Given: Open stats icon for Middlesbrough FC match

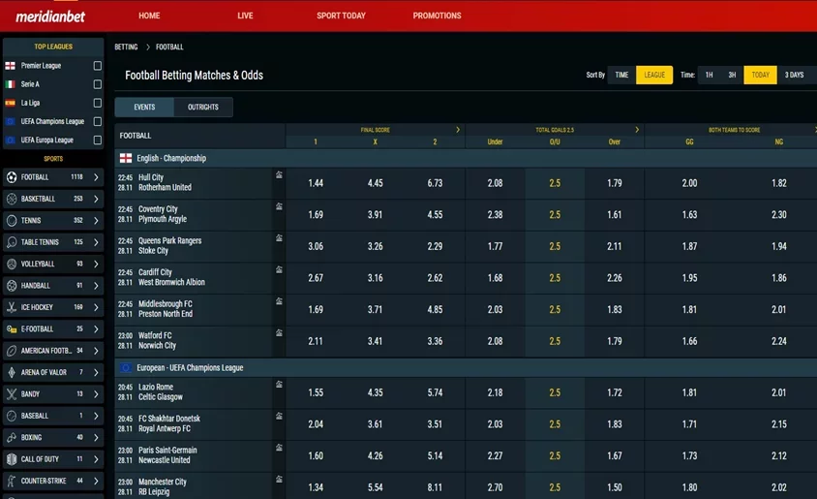Looking at the screenshot, I should (280, 301).
